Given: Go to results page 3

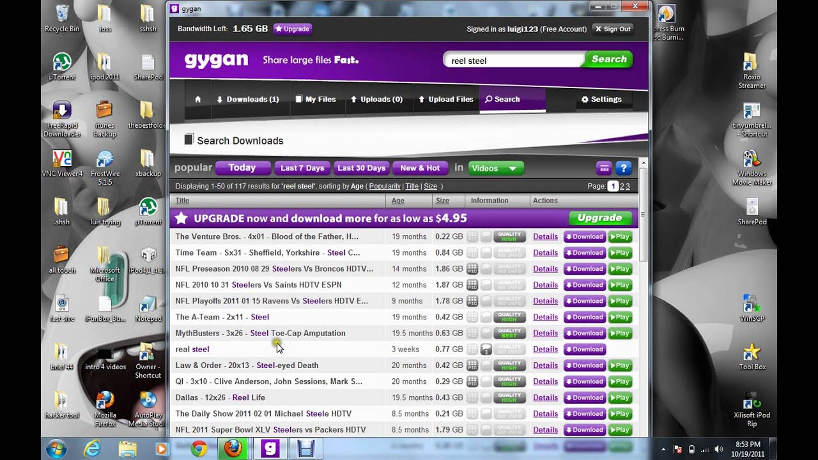Looking at the screenshot, I should 628,186.
